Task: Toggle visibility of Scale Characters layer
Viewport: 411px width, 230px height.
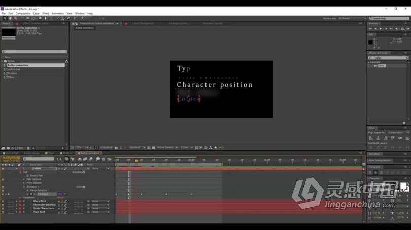Action: click(3, 208)
